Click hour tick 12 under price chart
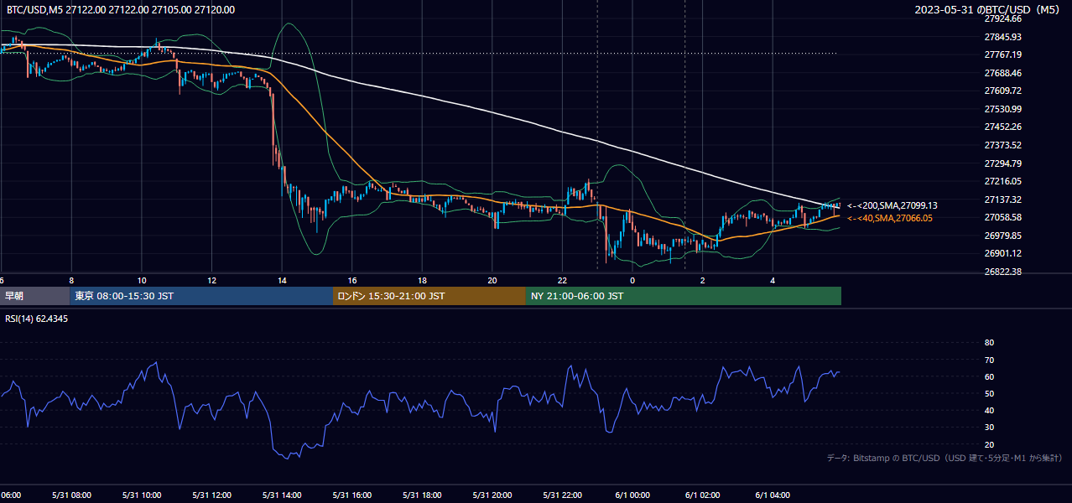 click(x=211, y=280)
